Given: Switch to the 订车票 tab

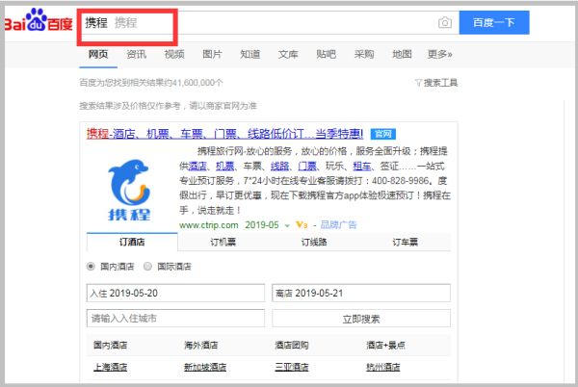Looking at the screenshot, I should click(x=405, y=243).
